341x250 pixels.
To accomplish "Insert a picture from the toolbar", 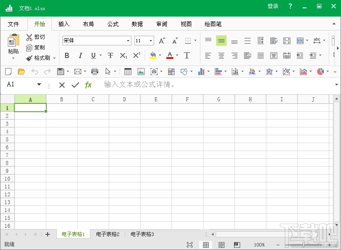I will point(141,72).
